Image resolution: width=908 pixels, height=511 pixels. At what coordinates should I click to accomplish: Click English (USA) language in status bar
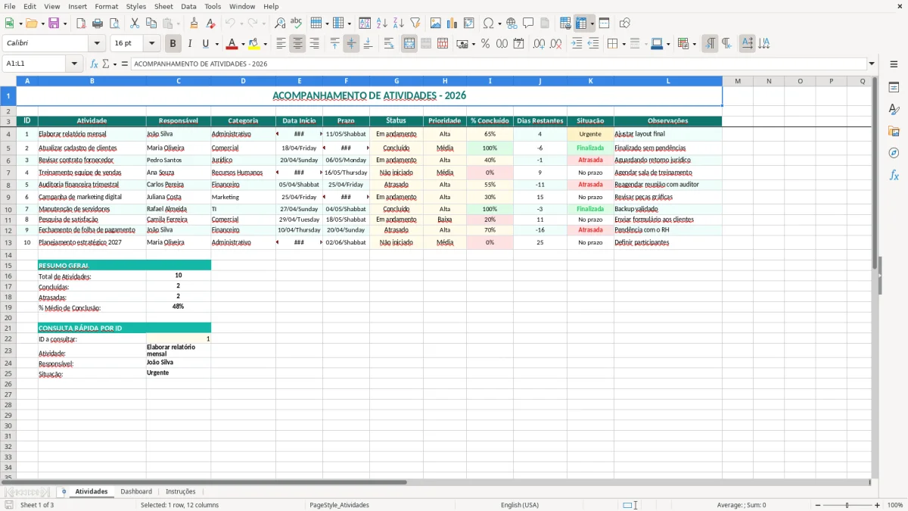[520, 505]
